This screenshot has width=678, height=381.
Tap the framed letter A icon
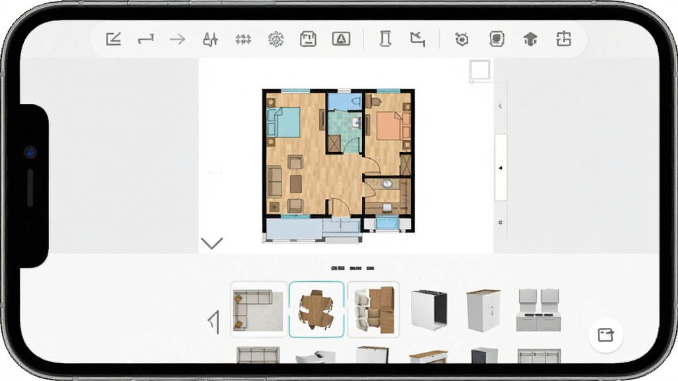tap(341, 39)
